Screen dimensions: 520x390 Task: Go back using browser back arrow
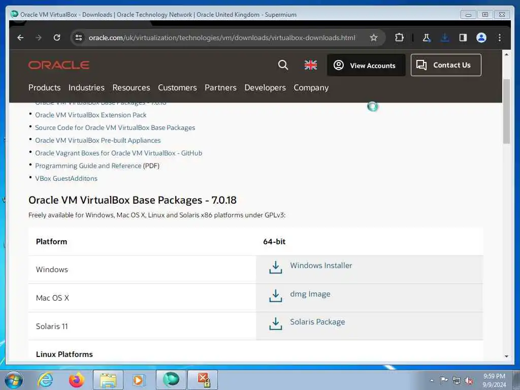[20, 38]
